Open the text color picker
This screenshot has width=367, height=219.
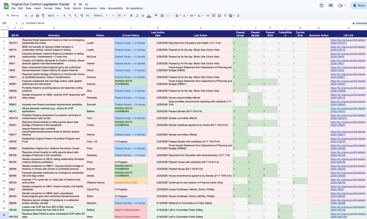pyautogui.click(x=149, y=16)
